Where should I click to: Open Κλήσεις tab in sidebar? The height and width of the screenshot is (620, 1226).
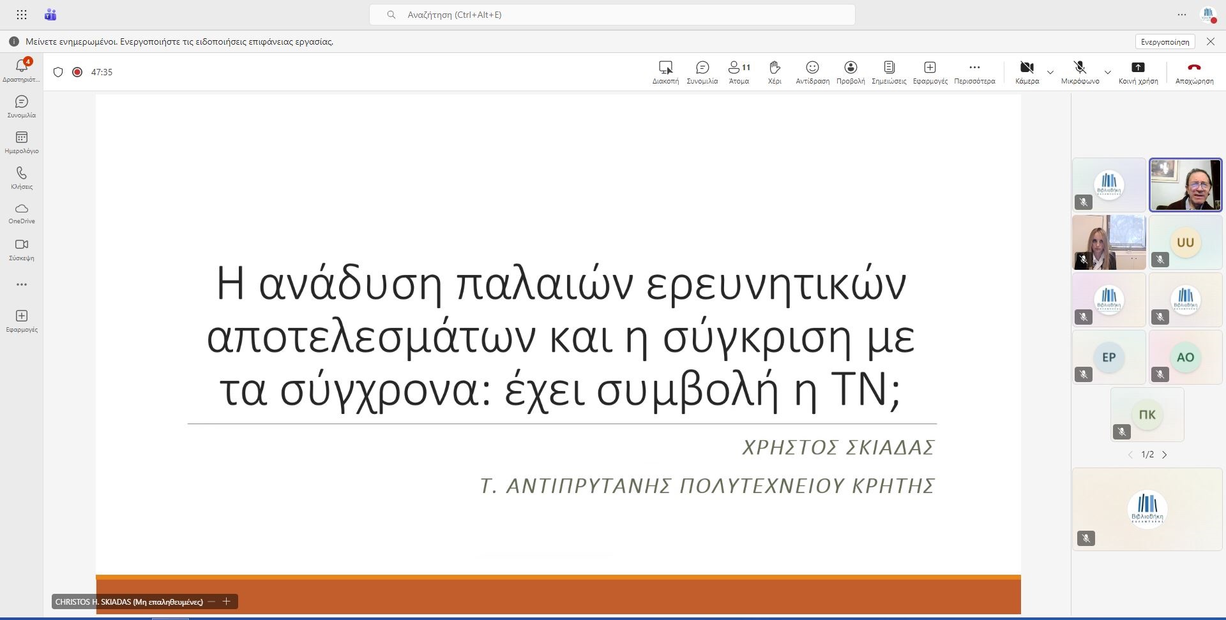[x=22, y=178]
